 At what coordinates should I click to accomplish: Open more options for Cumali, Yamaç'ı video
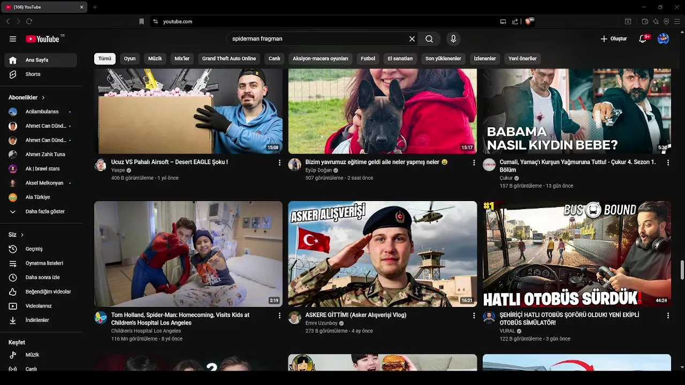pyautogui.click(x=668, y=163)
